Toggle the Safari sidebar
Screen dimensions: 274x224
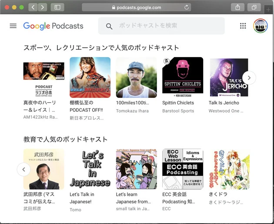pyautogui.click(x=57, y=7)
